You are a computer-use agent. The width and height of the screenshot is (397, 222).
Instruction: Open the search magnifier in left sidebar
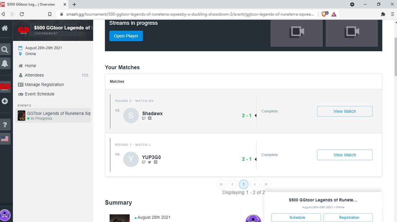5,50
